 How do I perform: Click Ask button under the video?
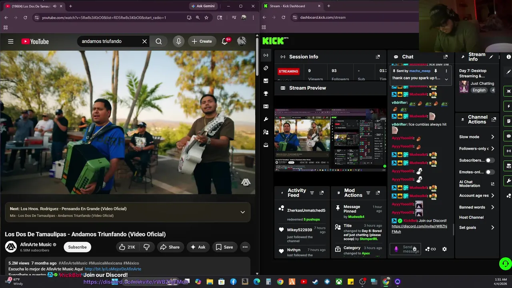198,247
